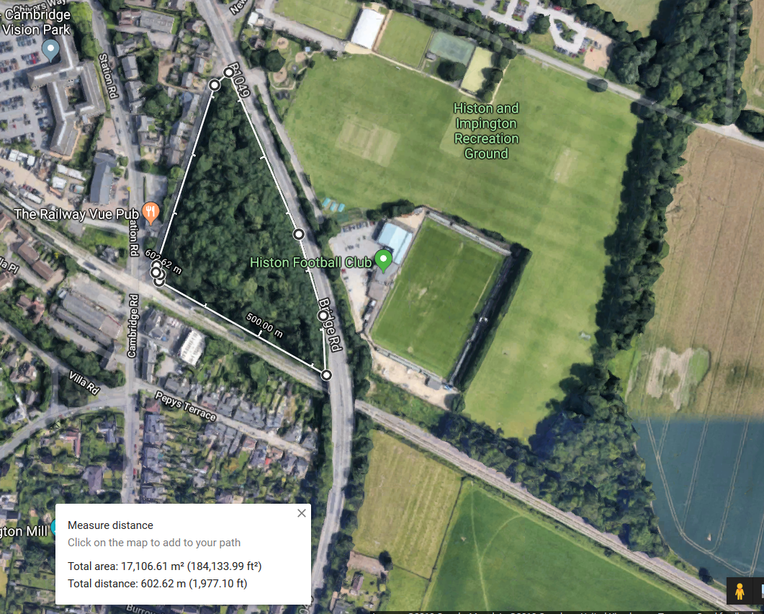764x614 pixels.
Task: Click the measurement point beside Bridge Rd label
Action: point(323,316)
